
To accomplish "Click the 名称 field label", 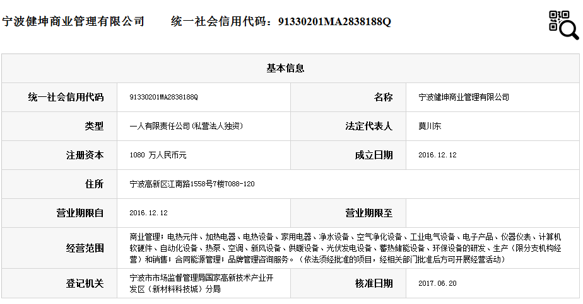I will pyautogui.click(x=383, y=97).
